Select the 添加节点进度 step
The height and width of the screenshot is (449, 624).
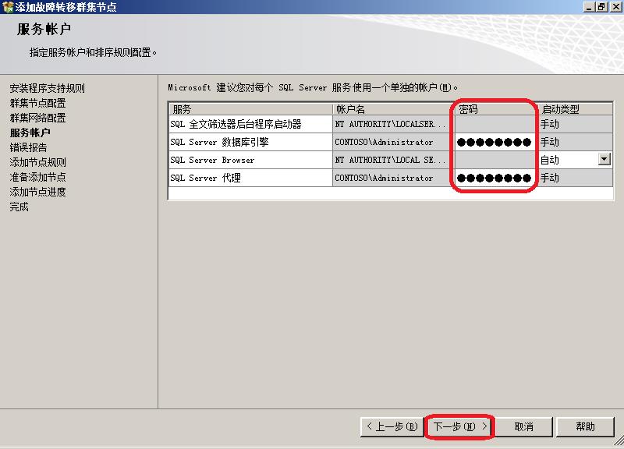tap(37, 192)
